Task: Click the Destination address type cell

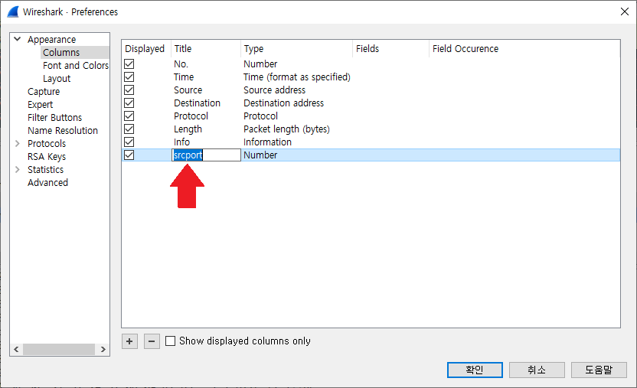Action: point(283,103)
